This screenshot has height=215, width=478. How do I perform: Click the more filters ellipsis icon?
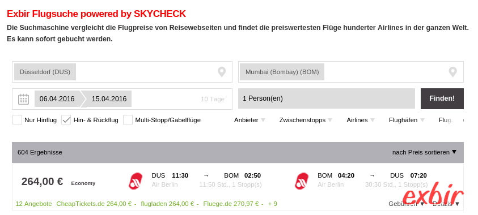point(463,121)
